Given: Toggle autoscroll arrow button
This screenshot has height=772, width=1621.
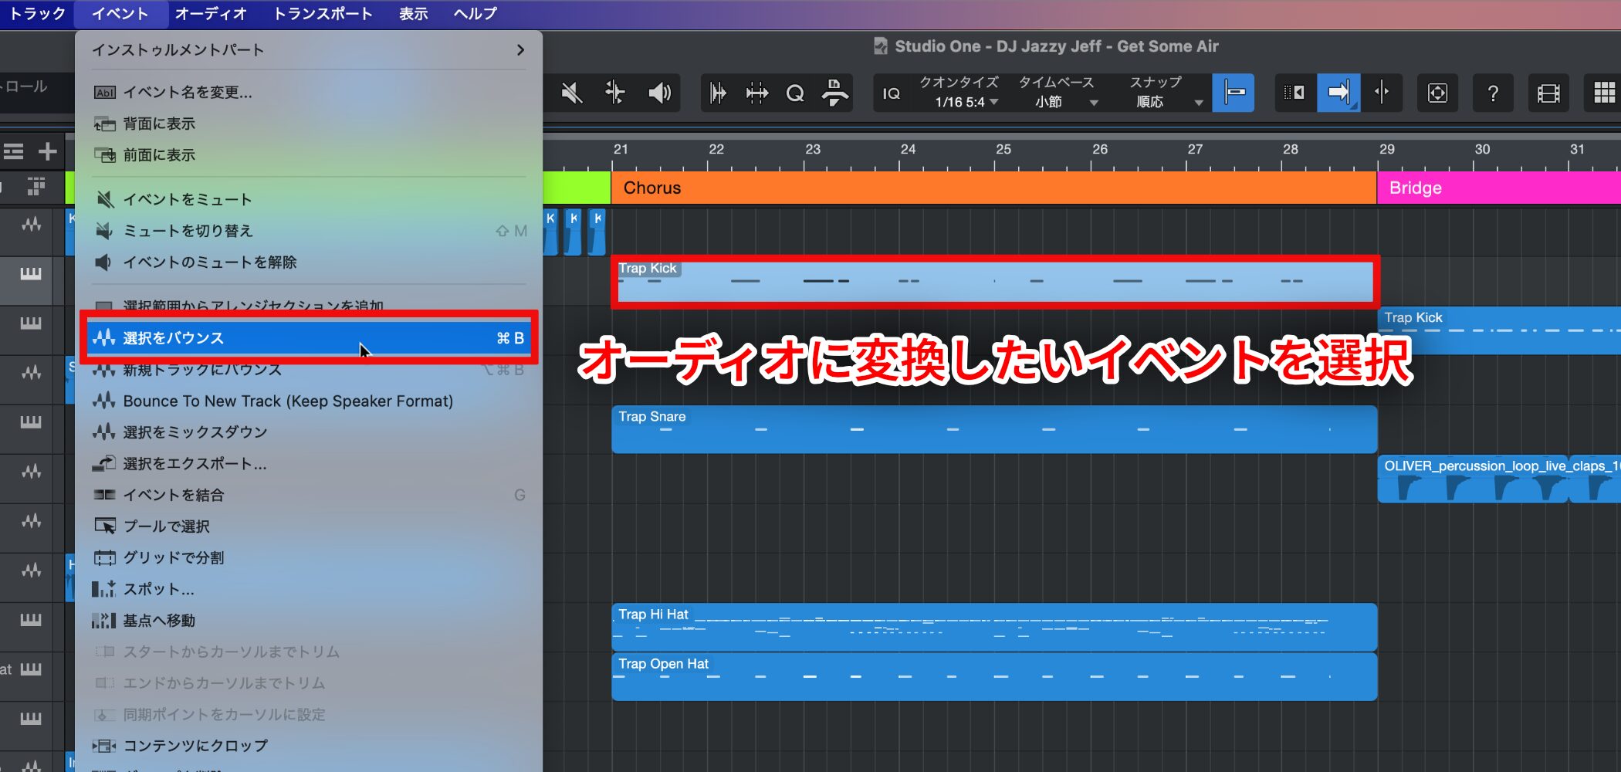Looking at the screenshot, I should 1338,93.
